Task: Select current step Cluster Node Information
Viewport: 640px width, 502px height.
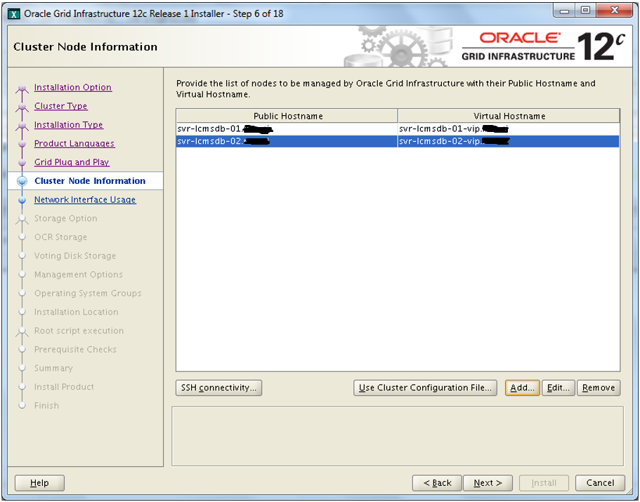Action: coord(90,181)
